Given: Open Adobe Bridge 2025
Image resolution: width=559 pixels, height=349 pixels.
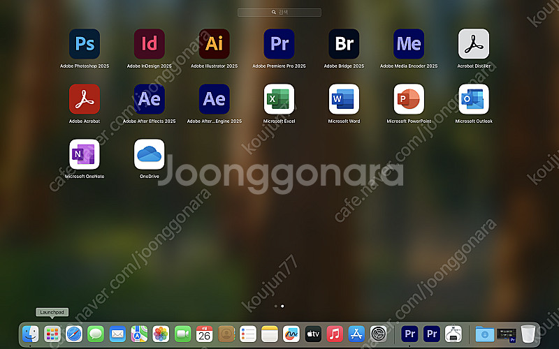Looking at the screenshot, I should 344,44.
